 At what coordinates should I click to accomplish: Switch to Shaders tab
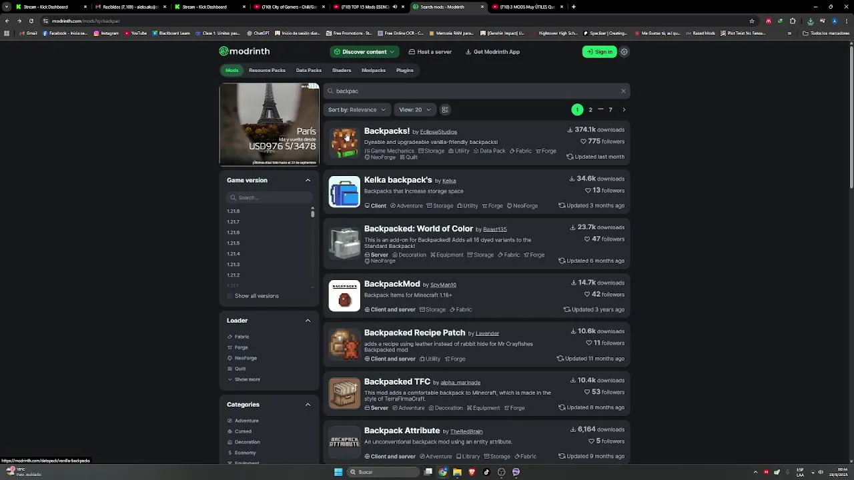point(342,70)
